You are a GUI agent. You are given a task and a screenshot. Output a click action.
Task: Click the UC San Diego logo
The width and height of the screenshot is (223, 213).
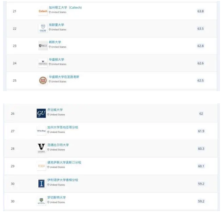41,131
